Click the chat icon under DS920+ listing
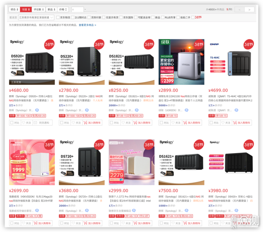Viewport: 263px width, 232px height. pyautogui.click(x=37, y=110)
